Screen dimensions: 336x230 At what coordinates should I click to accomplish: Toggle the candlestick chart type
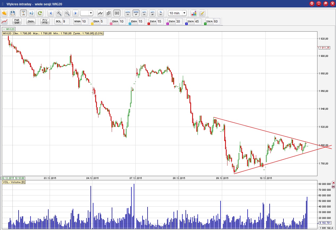tap(117, 13)
